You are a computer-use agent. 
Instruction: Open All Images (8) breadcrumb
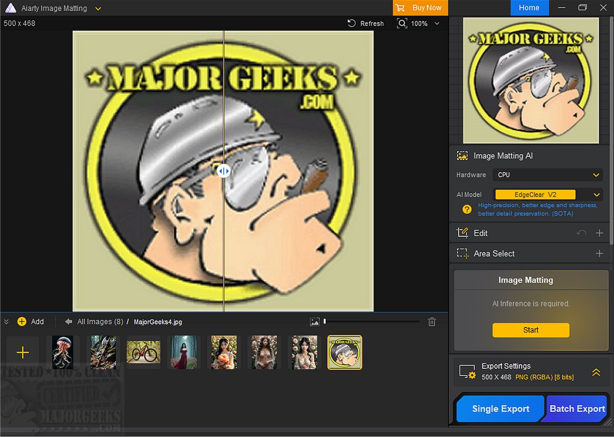[x=100, y=322]
